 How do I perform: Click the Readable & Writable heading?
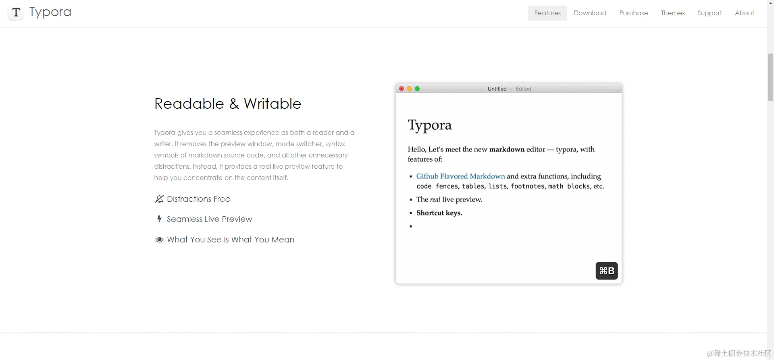[228, 103]
